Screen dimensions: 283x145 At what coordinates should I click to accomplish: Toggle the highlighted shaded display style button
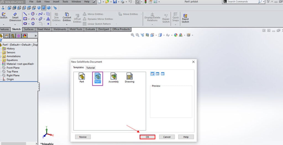tap(44, 8)
